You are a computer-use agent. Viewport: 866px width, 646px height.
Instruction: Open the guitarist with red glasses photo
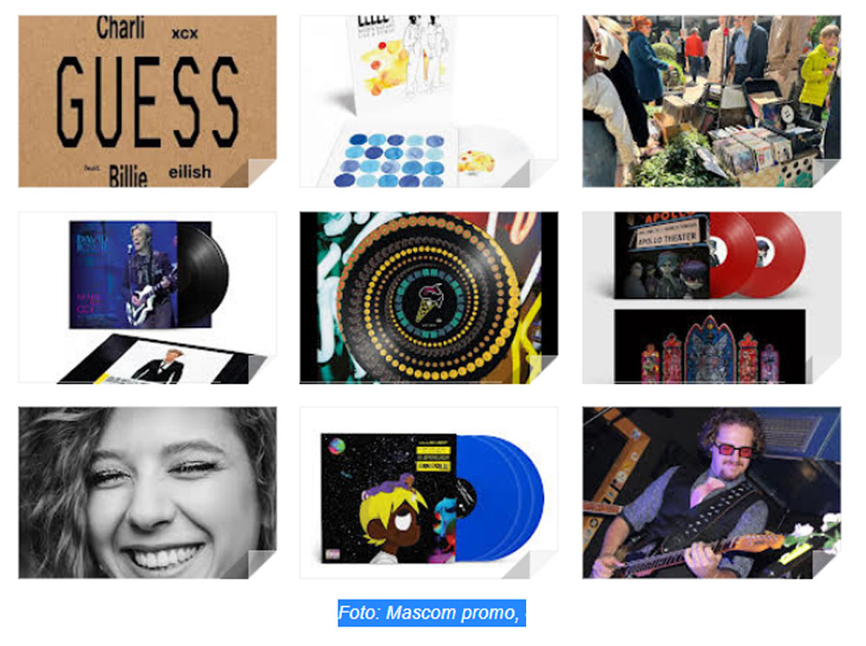(712, 493)
